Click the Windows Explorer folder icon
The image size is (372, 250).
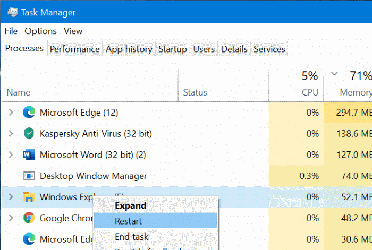point(29,197)
